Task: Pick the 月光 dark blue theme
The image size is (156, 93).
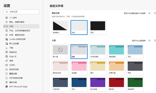Action: click(x=79, y=84)
